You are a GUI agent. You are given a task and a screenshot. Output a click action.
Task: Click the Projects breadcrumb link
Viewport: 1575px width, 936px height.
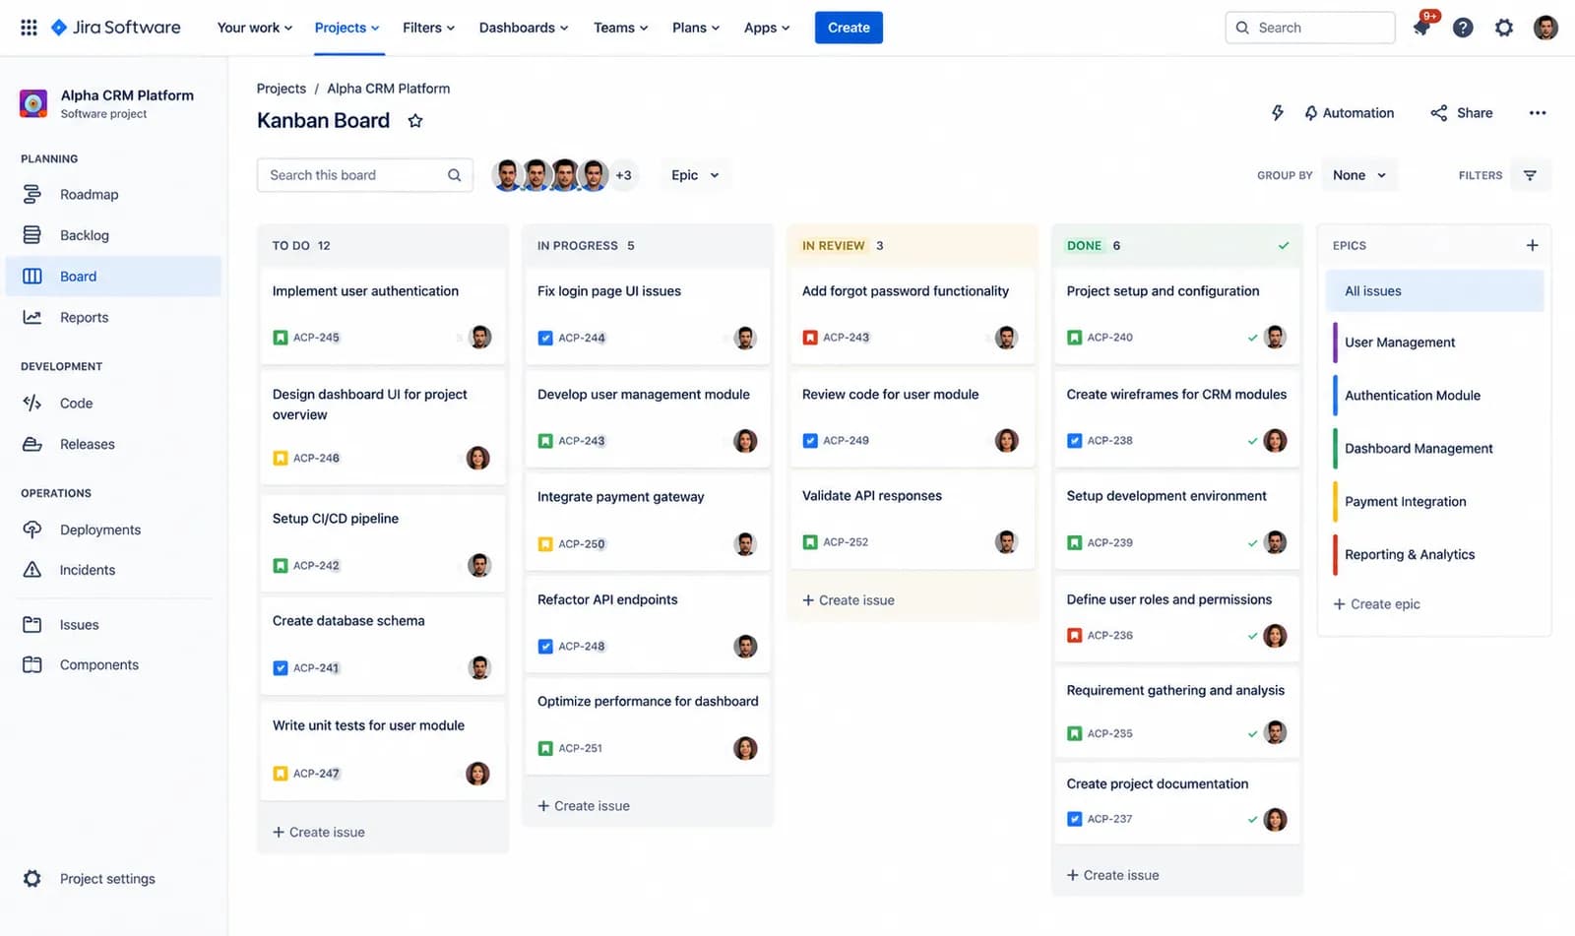282,89
